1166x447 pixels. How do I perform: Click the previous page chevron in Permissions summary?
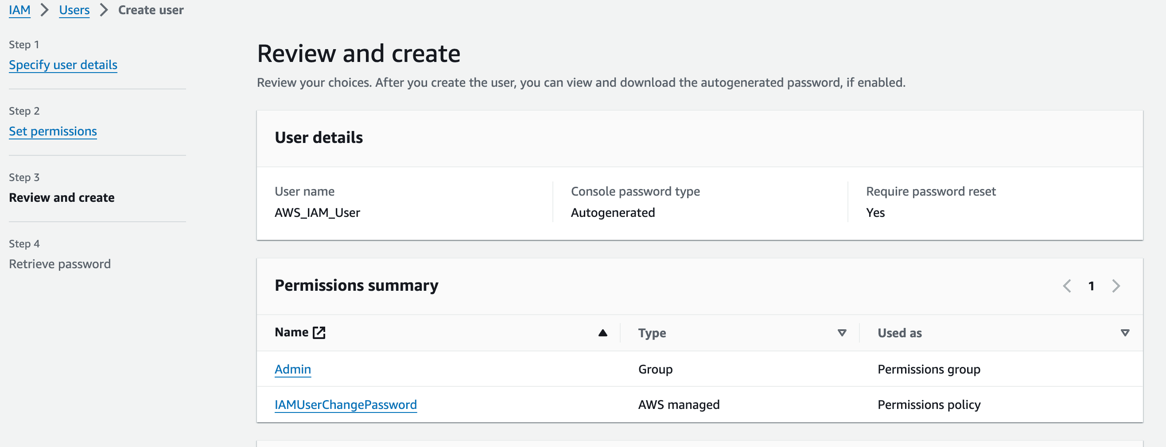[1067, 286]
